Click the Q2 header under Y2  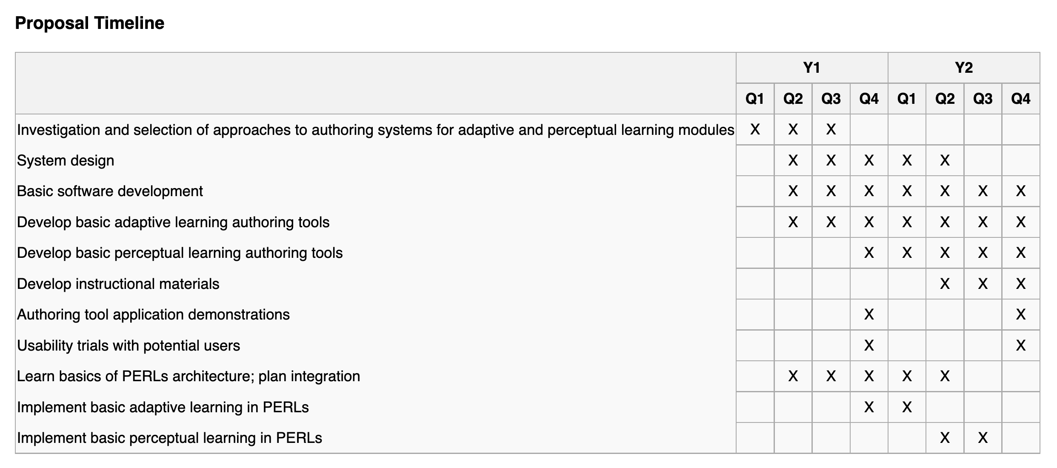[x=945, y=99]
